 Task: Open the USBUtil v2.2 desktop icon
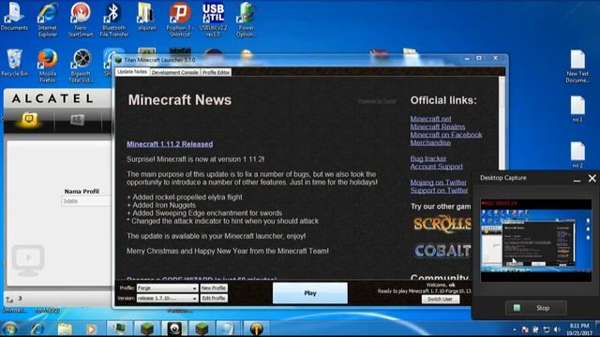point(213,20)
